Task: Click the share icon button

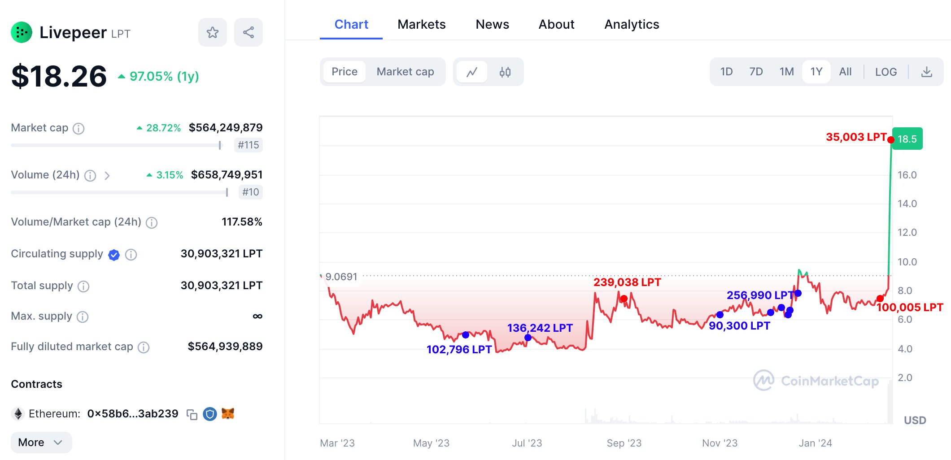Action: 249,32
